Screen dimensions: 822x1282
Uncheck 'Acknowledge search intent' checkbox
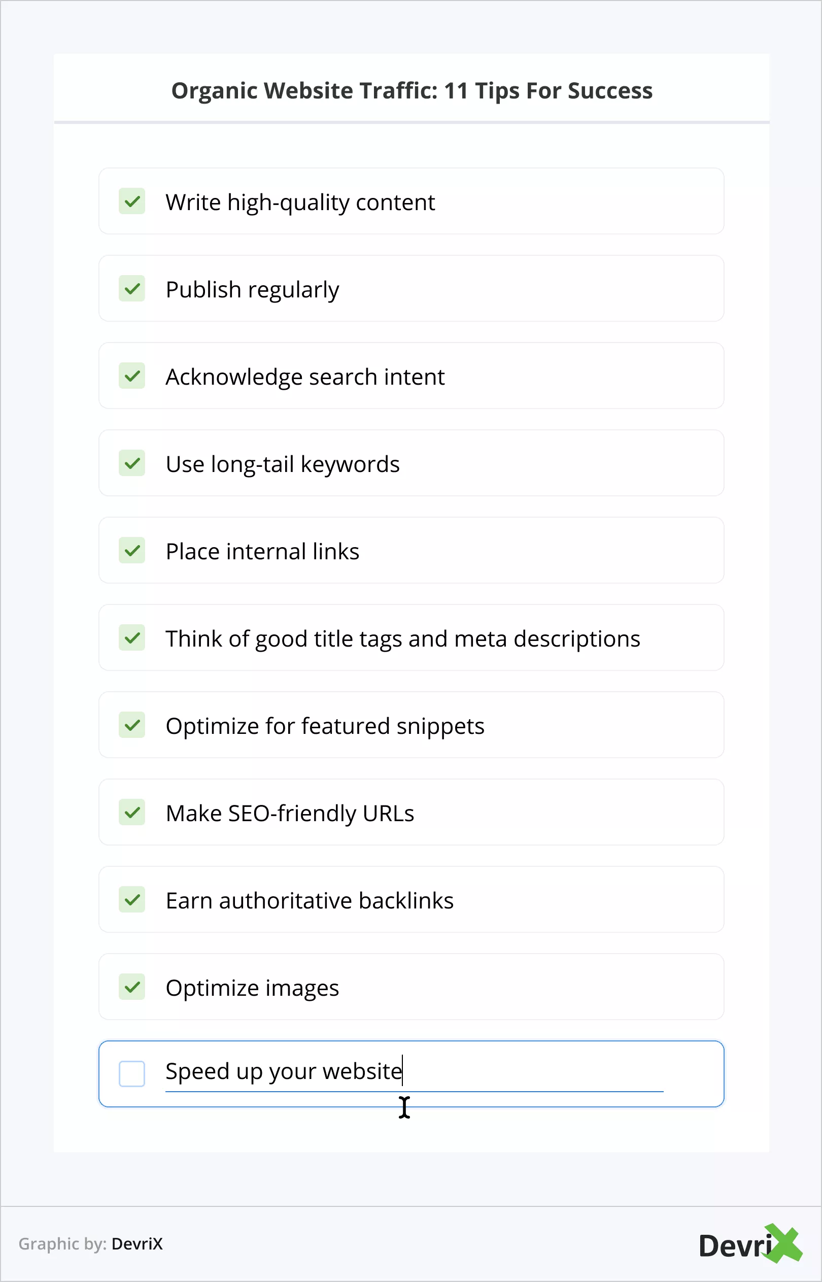[132, 376]
